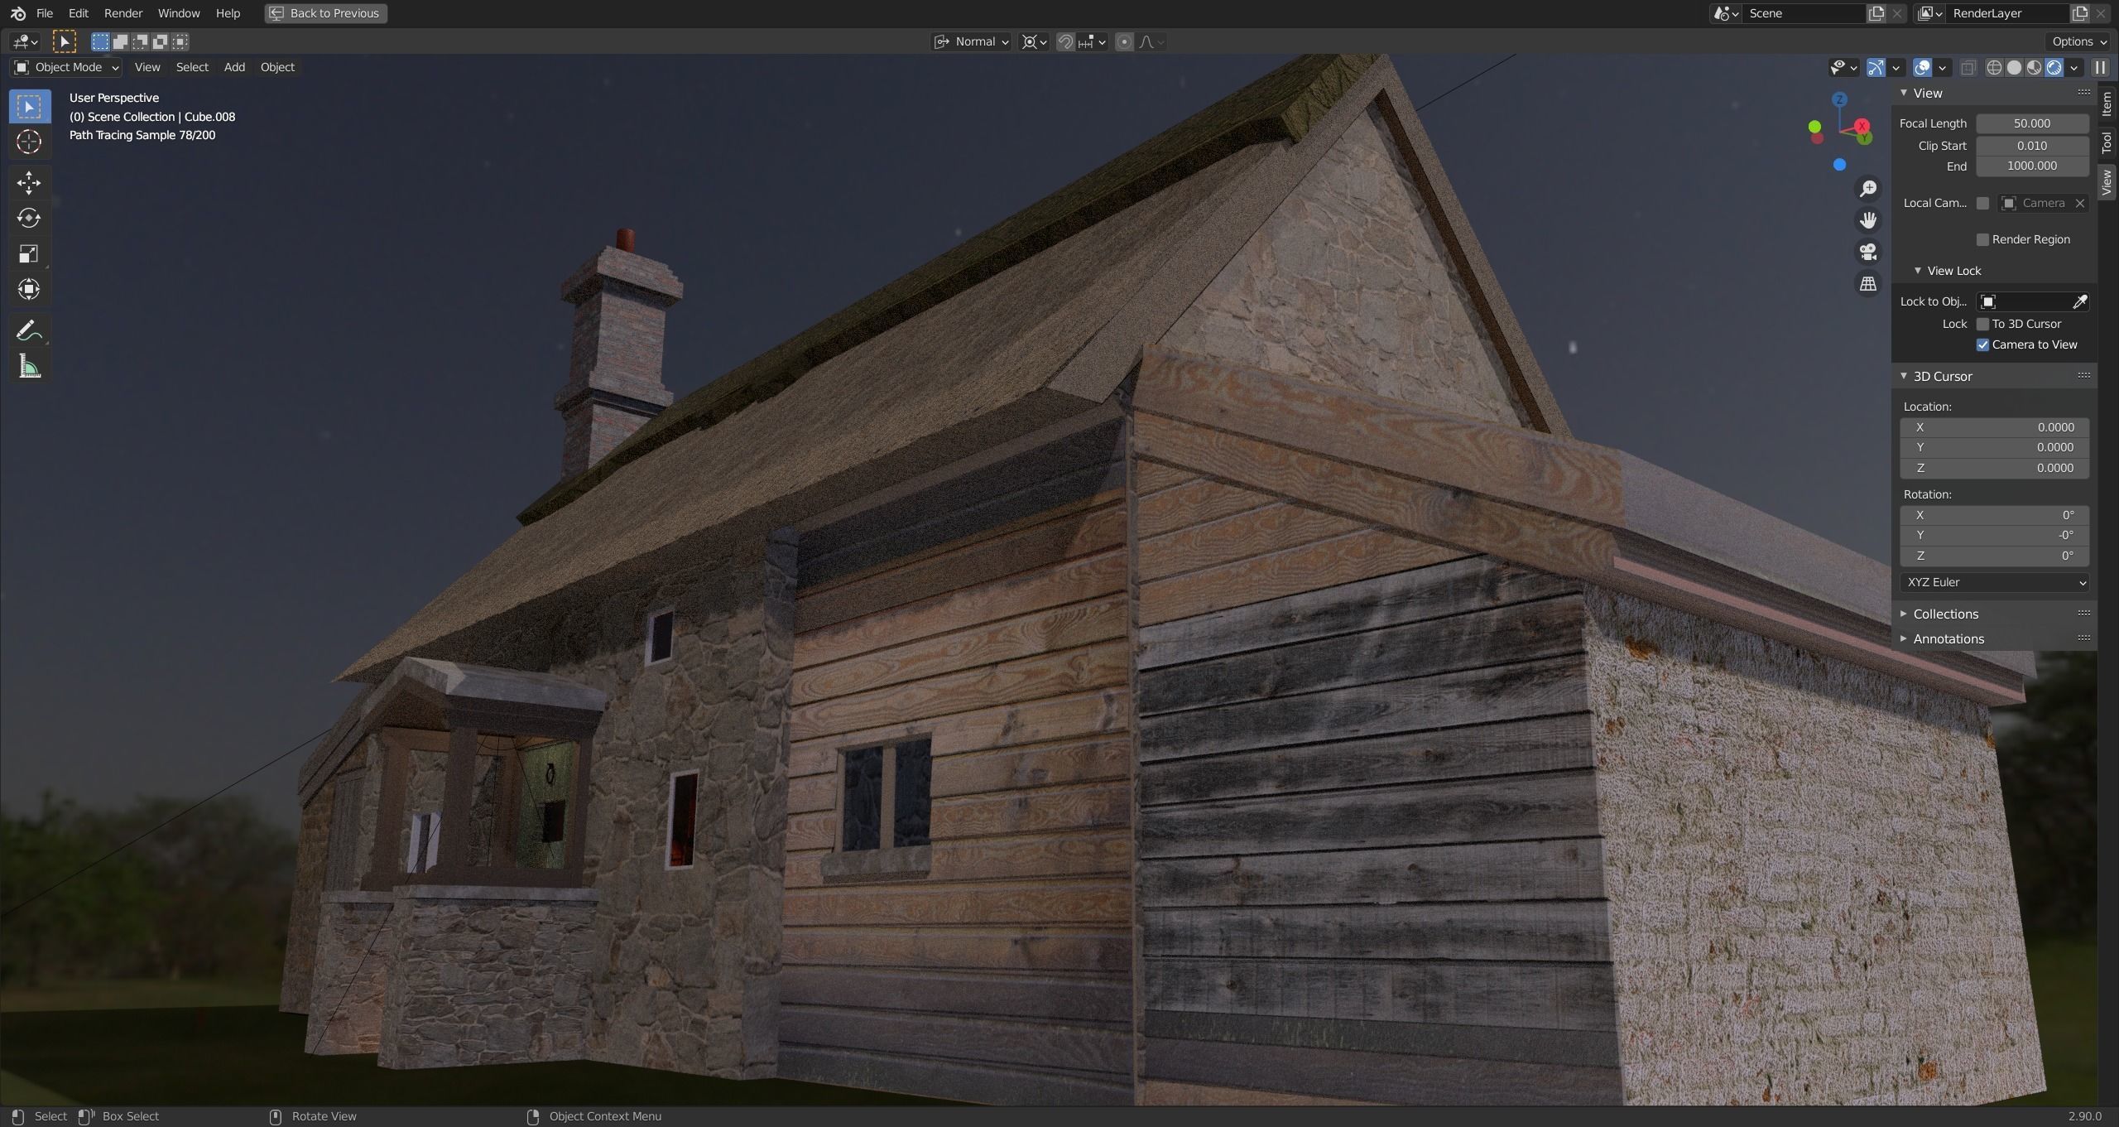Select the Rotate tool
2119x1127 pixels.
point(29,219)
